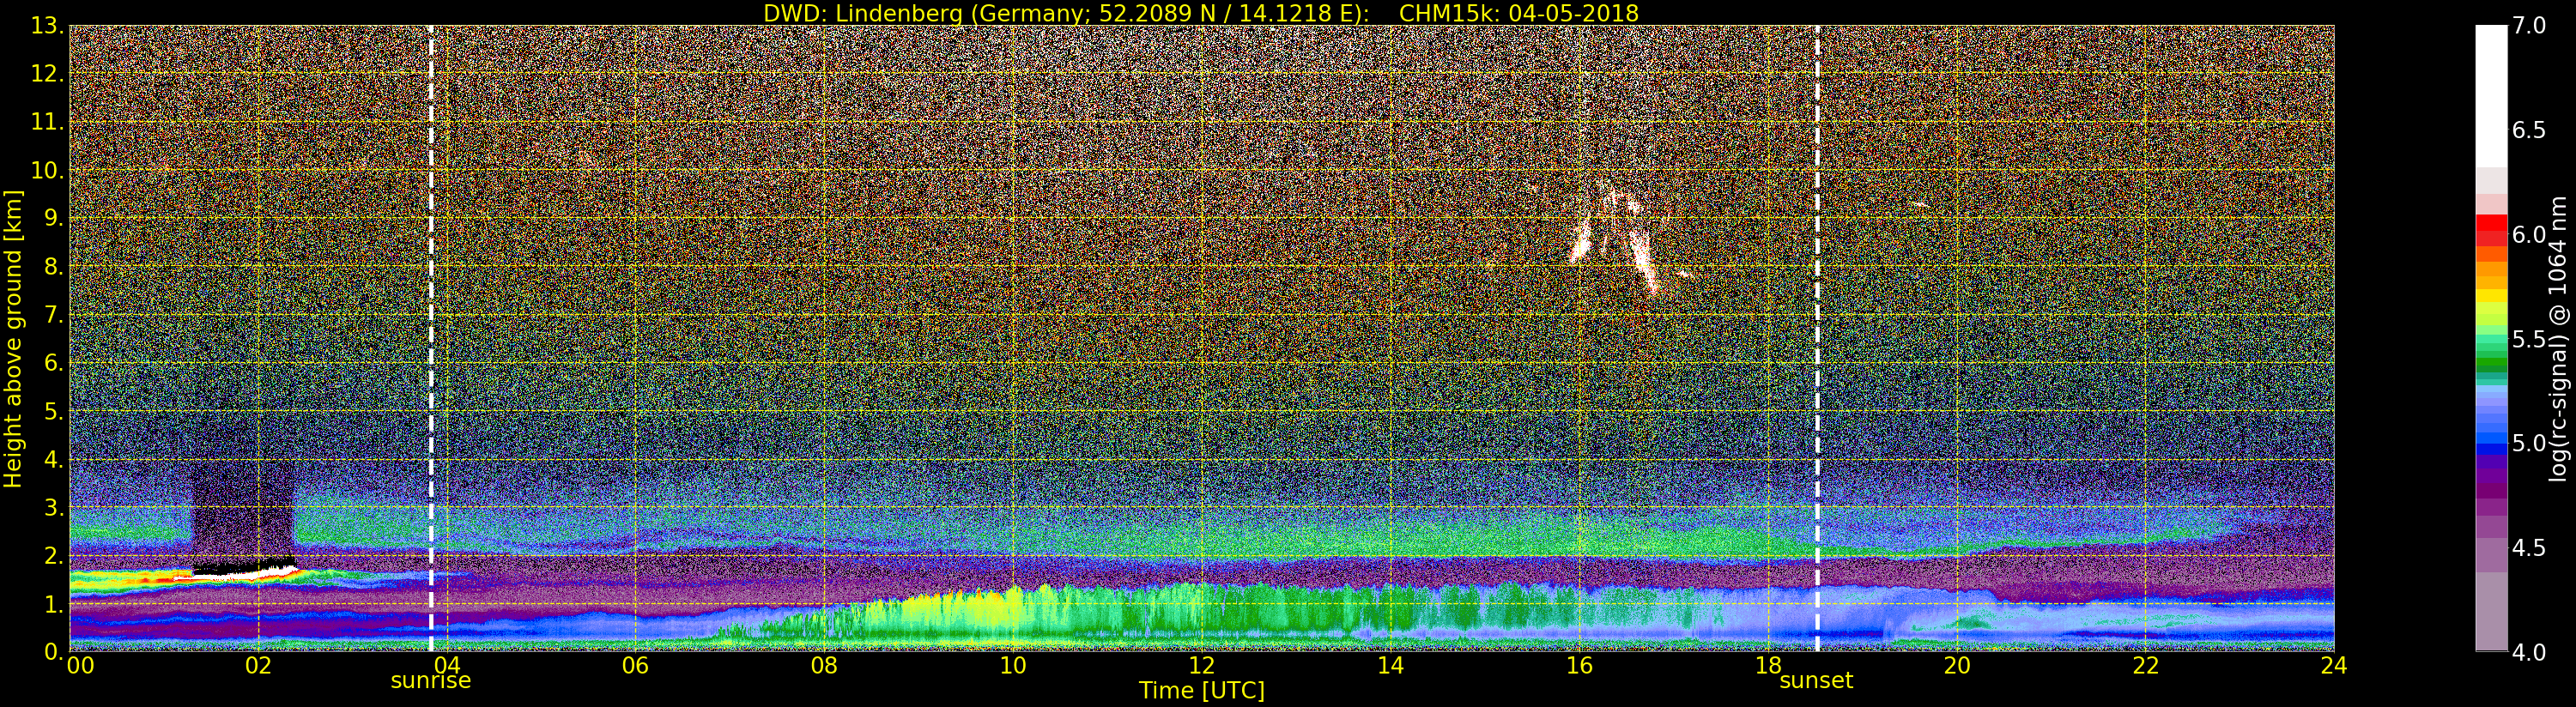
Task: Click the x-axis tick label '06'
Action: coord(635,665)
